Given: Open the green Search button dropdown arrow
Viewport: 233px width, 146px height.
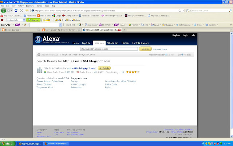Looking at the screenshot, I should (x=40, y=20).
